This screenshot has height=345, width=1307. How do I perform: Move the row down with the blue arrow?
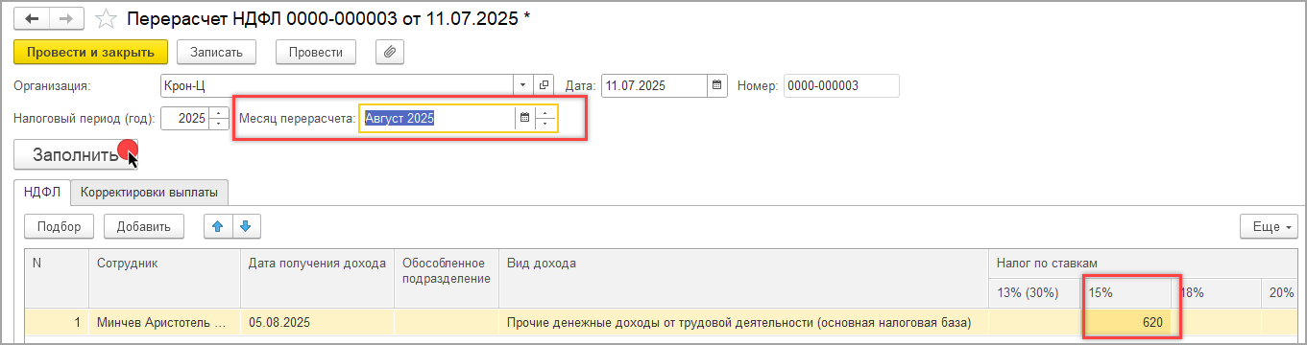click(x=245, y=227)
